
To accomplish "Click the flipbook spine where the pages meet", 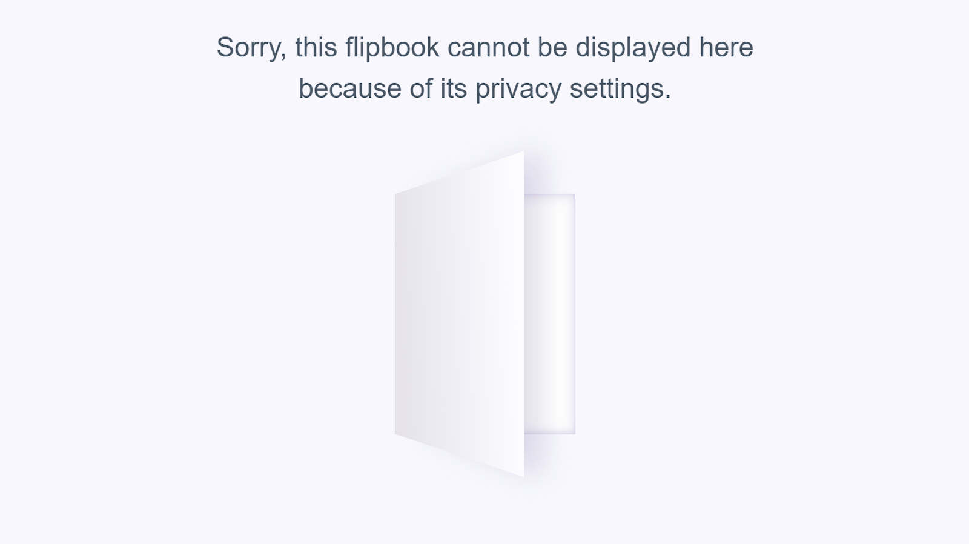I will point(524,314).
